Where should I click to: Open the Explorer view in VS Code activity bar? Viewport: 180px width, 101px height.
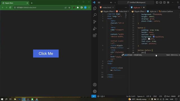point(95,8)
